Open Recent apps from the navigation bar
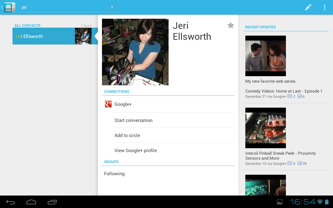Viewport: 333px width, 208px height. pos(52,202)
